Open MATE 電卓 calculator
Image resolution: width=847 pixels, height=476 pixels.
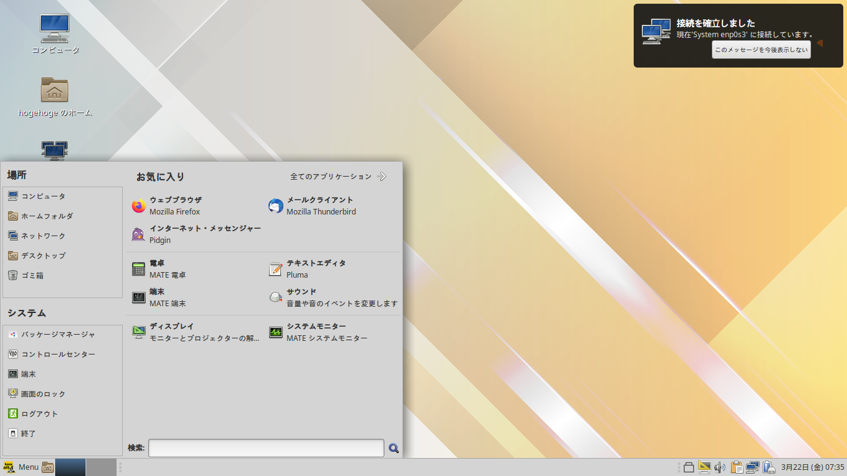click(159, 269)
